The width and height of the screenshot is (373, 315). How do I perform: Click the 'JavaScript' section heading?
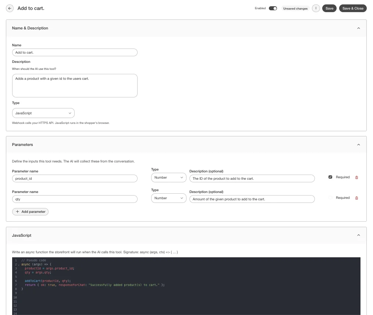pos(22,235)
